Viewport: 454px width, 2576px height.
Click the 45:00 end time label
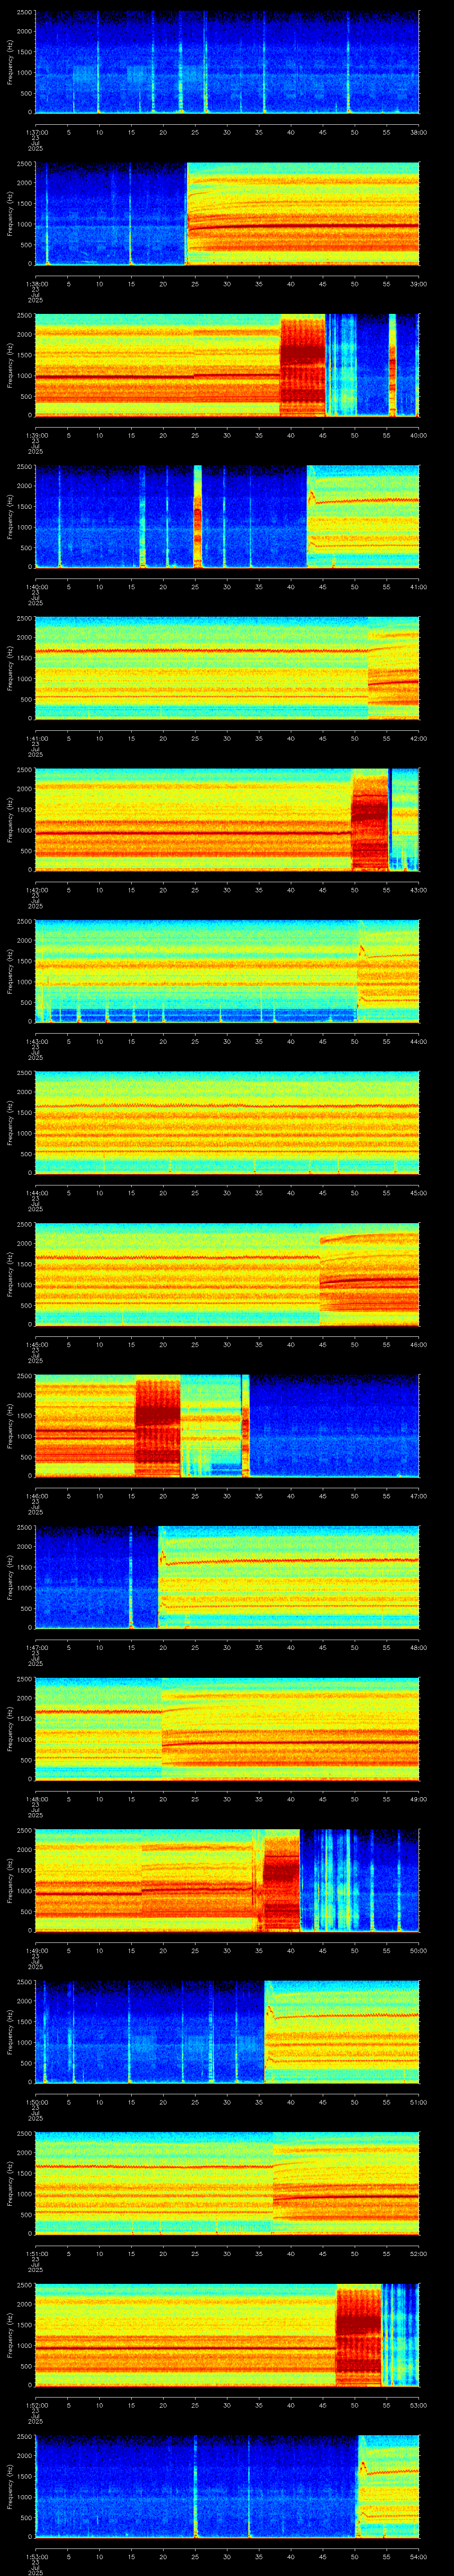click(418, 1193)
